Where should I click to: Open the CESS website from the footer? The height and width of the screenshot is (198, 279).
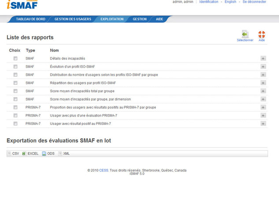[104, 170]
